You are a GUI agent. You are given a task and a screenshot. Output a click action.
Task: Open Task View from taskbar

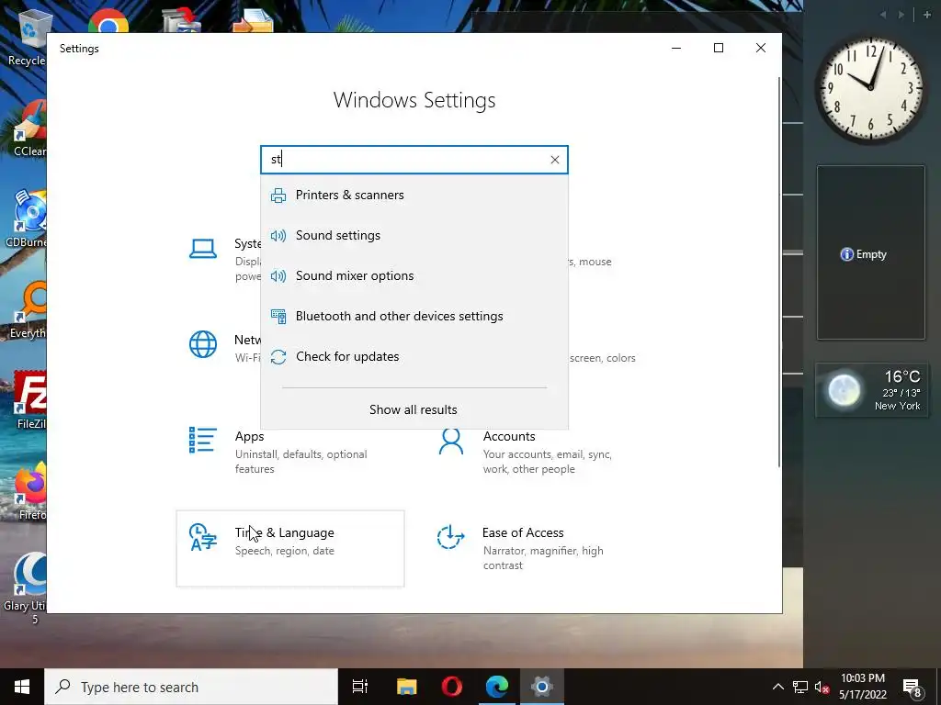(x=360, y=687)
